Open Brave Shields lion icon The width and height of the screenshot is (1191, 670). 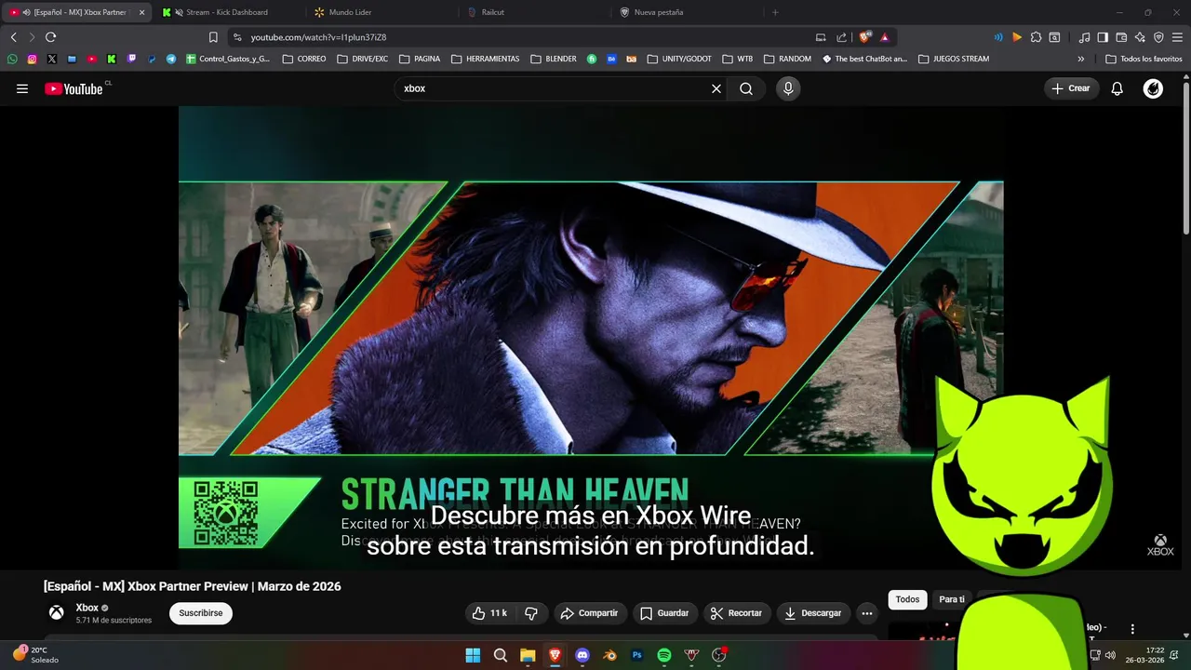point(865,37)
